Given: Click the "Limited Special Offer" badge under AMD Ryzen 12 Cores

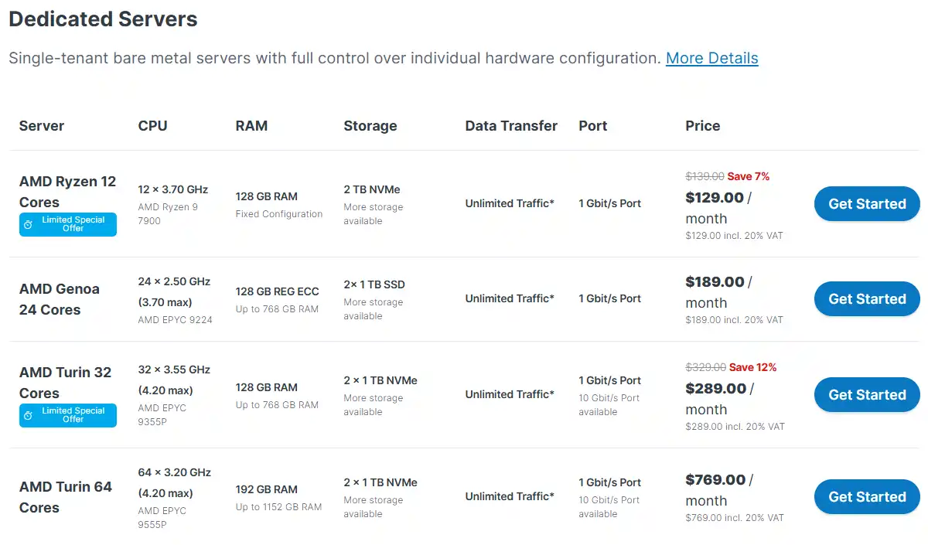Looking at the screenshot, I should click(x=68, y=224).
